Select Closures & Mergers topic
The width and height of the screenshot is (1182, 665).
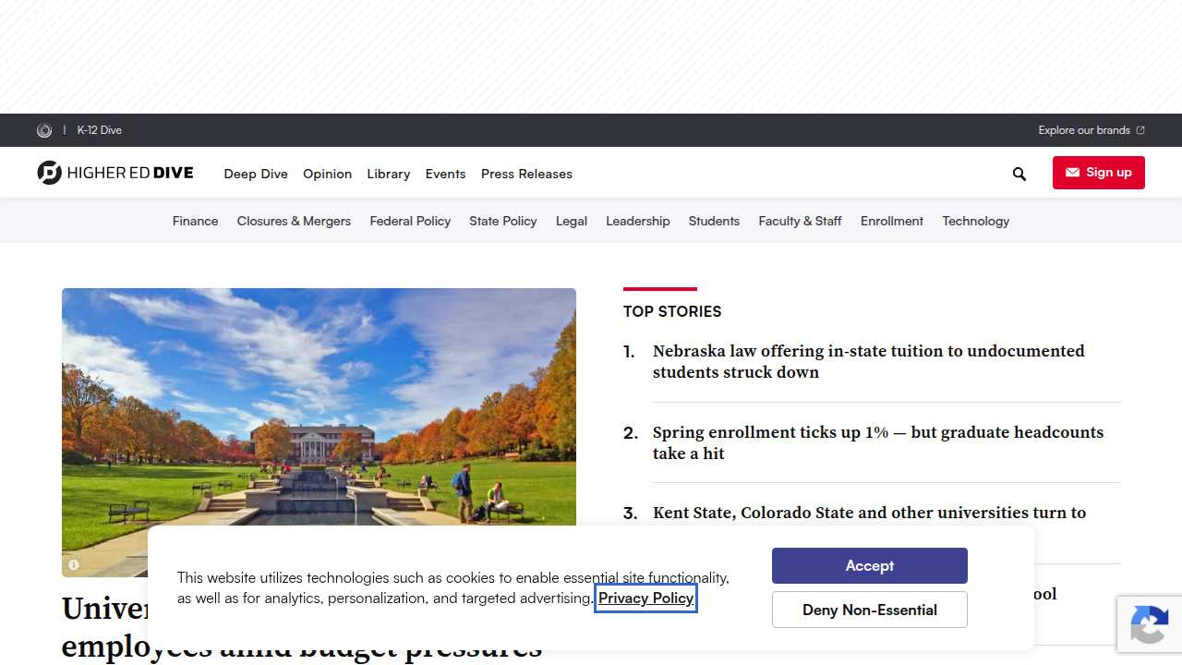click(294, 221)
